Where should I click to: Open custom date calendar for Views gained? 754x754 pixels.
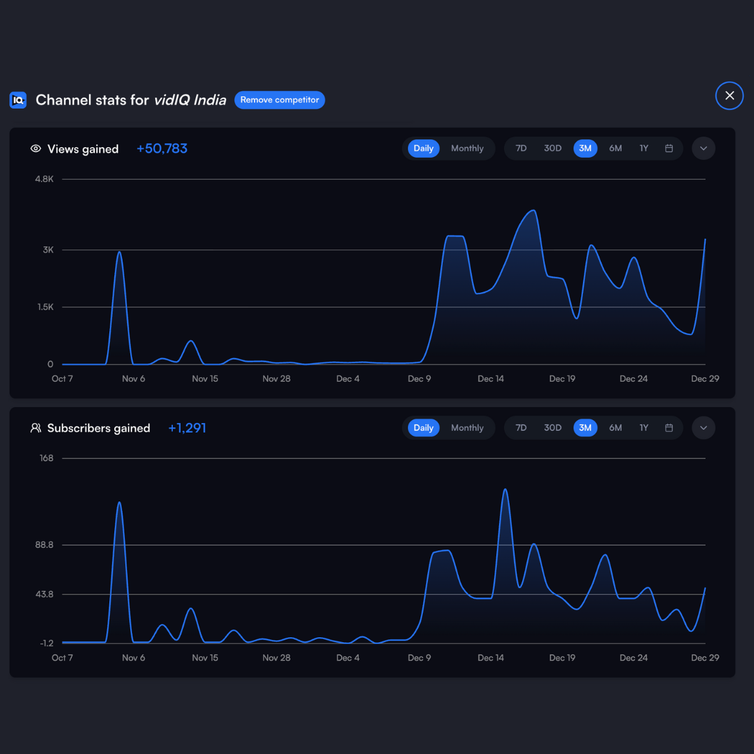(669, 148)
